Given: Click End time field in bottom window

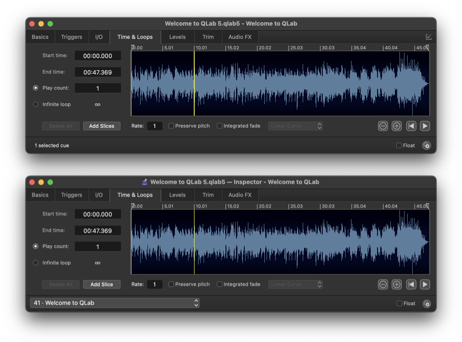Looking at the screenshot, I should [98, 231].
